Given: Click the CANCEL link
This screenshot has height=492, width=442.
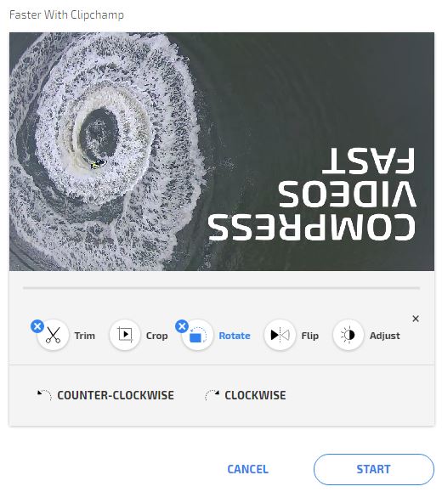Looking at the screenshot, I should pos(247,469).
